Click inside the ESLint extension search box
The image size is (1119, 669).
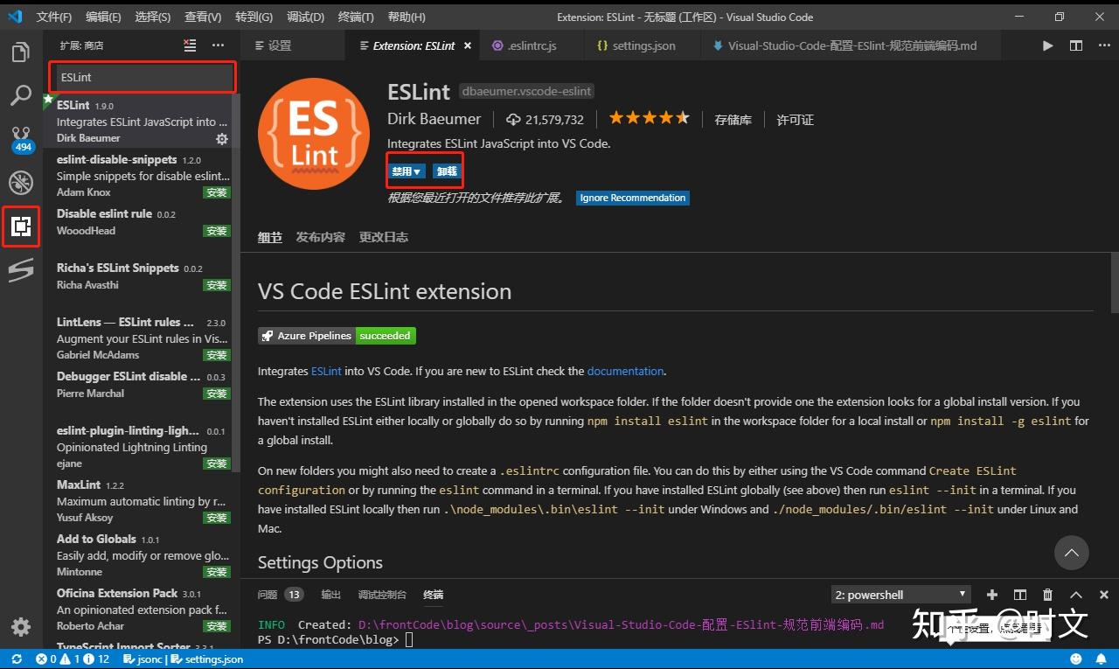[140, 77]
